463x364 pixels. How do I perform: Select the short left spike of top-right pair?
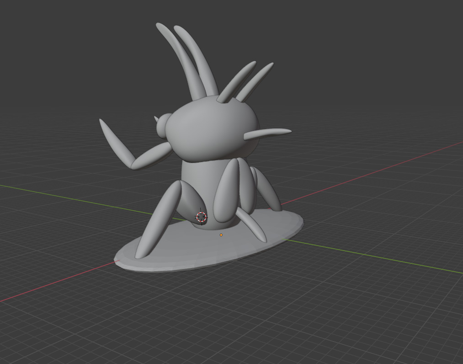(x=238, y=81)
